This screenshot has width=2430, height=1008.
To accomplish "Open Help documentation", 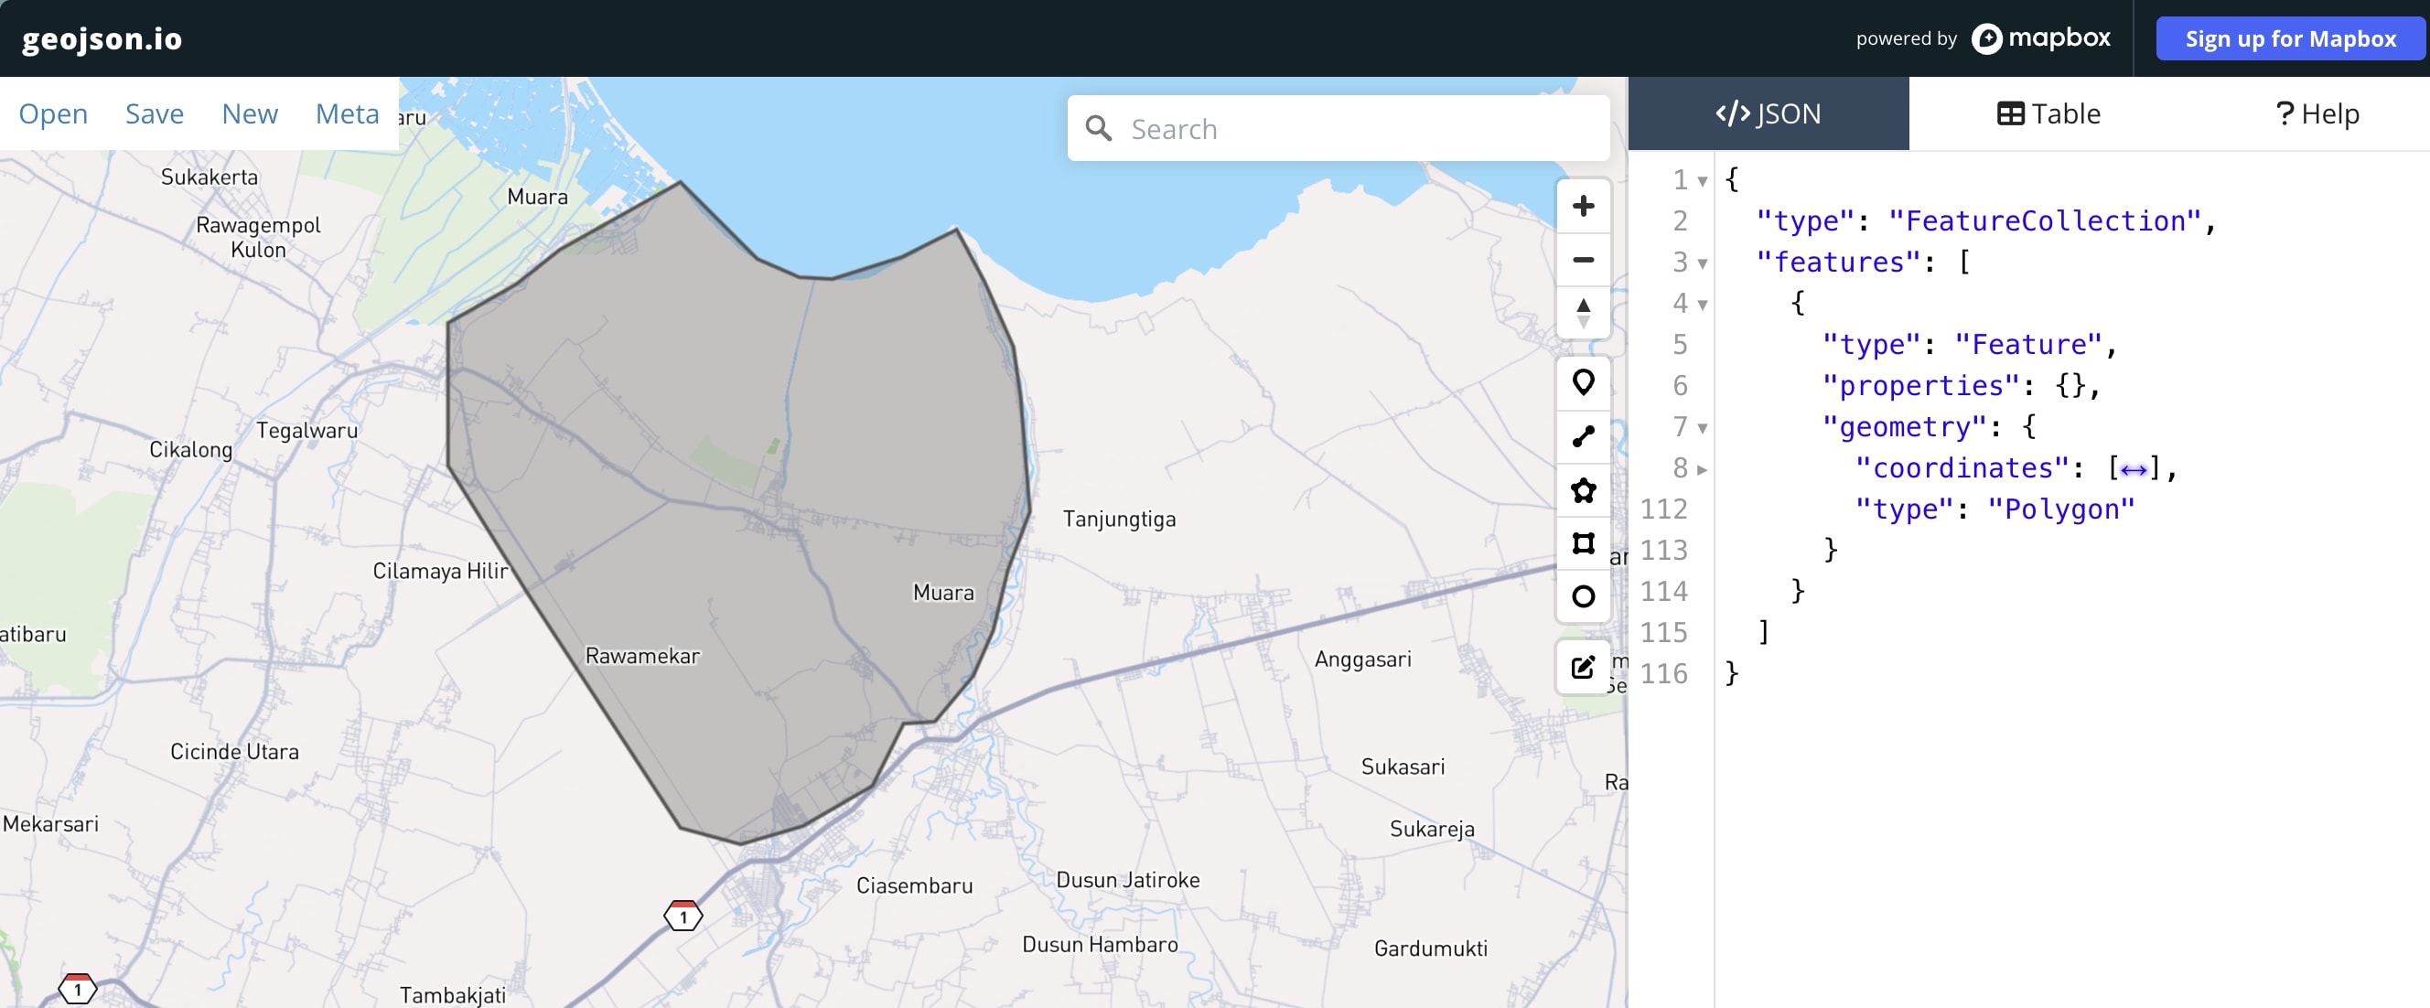I will coord(2319,113).
